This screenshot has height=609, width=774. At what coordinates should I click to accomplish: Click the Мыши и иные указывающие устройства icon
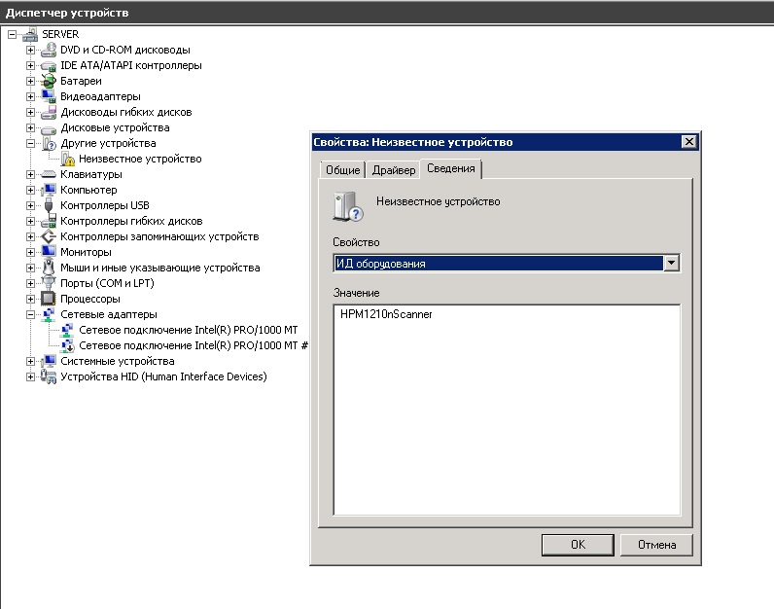[x=49, y=268]
